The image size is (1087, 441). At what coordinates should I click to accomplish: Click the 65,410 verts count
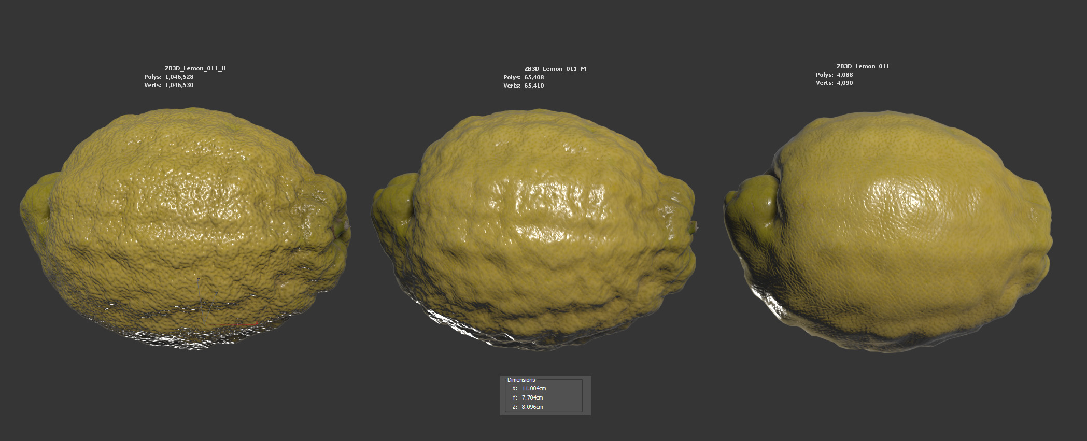(534, 86)
